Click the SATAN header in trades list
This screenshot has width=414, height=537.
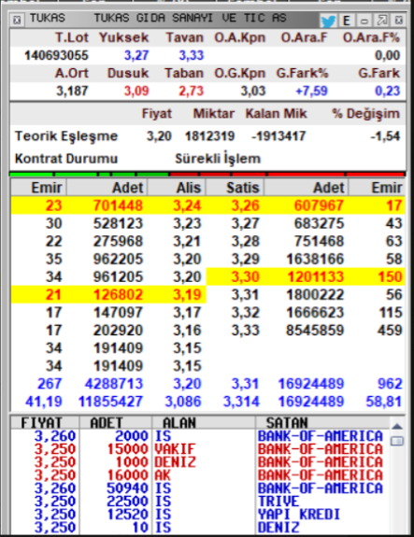pyautogui.click(x=322, y=423)
